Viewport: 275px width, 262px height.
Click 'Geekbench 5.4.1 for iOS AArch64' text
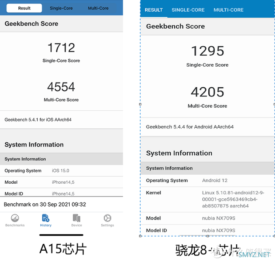(x=38, y=120)
